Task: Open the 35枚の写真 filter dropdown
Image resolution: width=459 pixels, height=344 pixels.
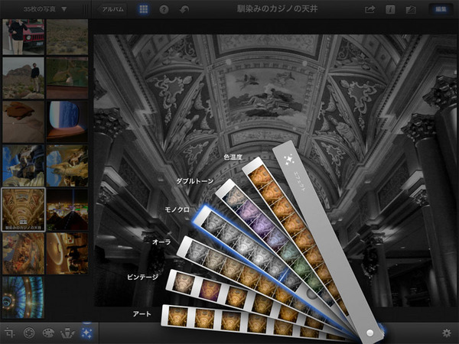Action: click(45, 9)
